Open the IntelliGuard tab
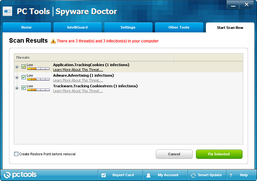The height and width of the screenshot is (181, 257). 77,27
